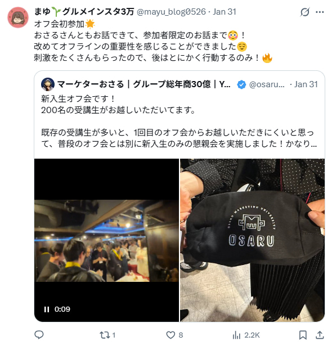The width and height of the screenshot is (332, 346).
Task: Open the @mayu_blog0526 handle link
Action: [171, 12]
